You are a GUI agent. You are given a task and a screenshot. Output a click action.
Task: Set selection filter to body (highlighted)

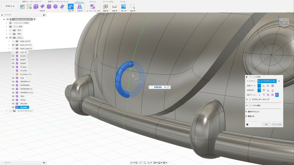(x=277, y=95)
